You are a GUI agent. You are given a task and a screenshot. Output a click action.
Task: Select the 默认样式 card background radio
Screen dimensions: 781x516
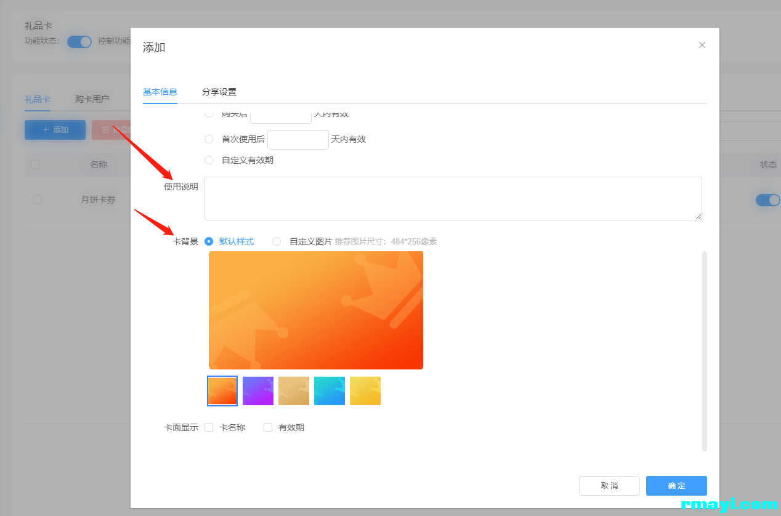point(209,241)
